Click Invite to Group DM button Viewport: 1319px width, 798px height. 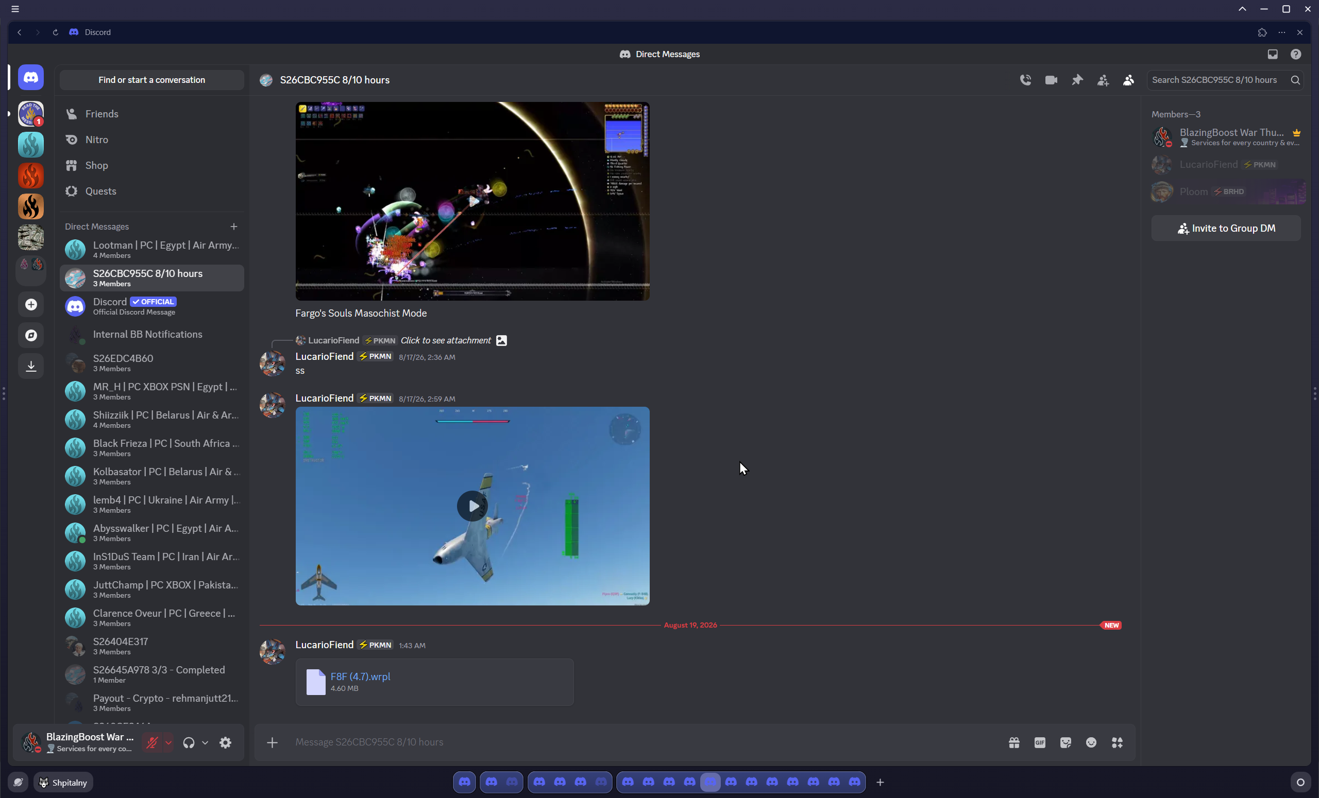1226,229
